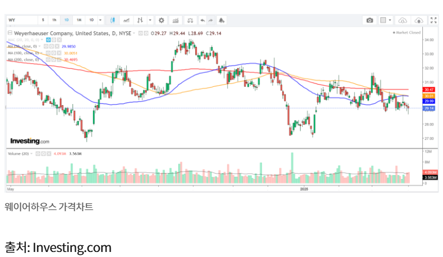The width and height of the screenshot is (443, 257).
Task: Click the caption '웨이어하우스 가격차트'
Action: click(x=49, y=207)
